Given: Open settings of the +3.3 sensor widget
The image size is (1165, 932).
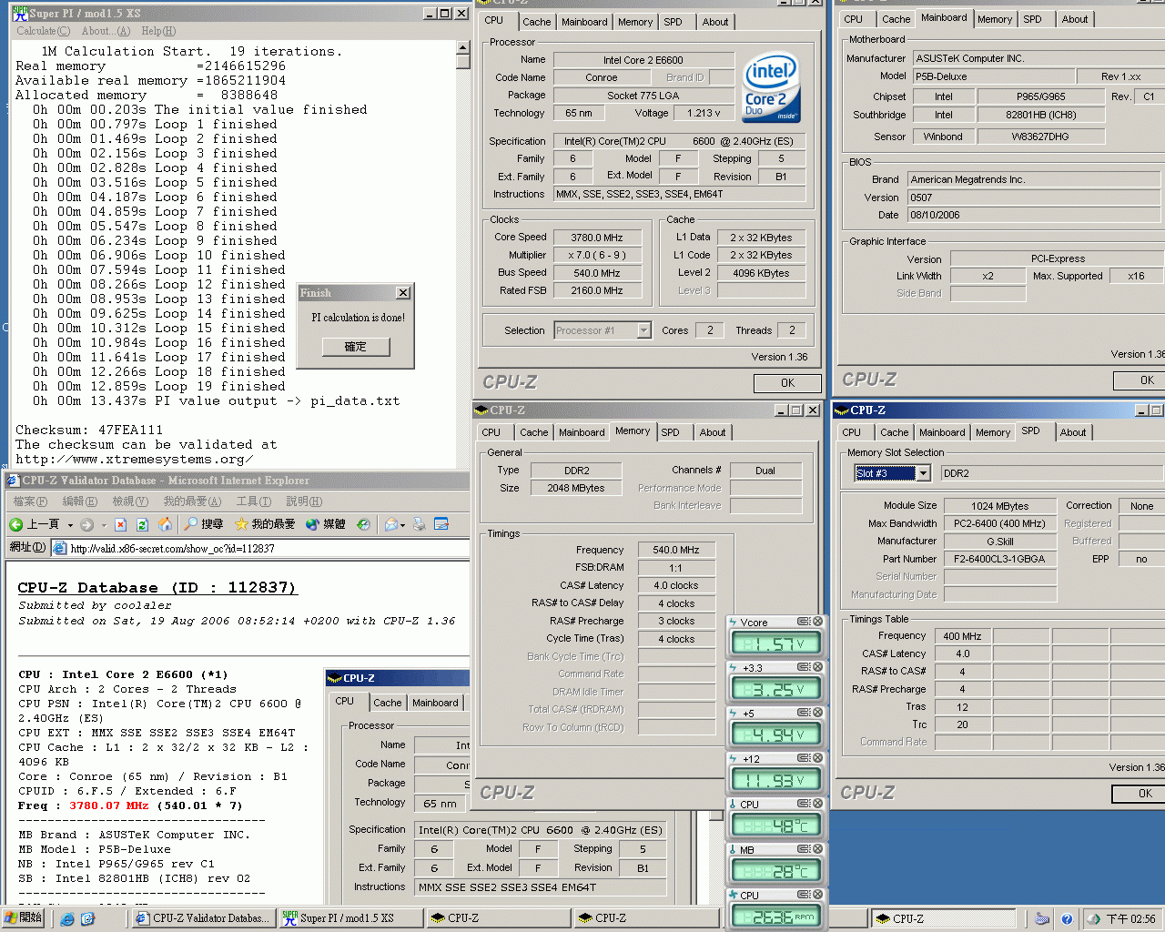Looking at the screenshot, I should 804,667.
